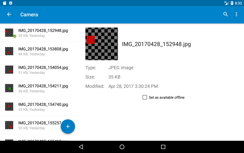The width and height of the screenshot is (244, 153).
Task: Tap the 8:32 clock in status bar
Action: coord(238,3)
